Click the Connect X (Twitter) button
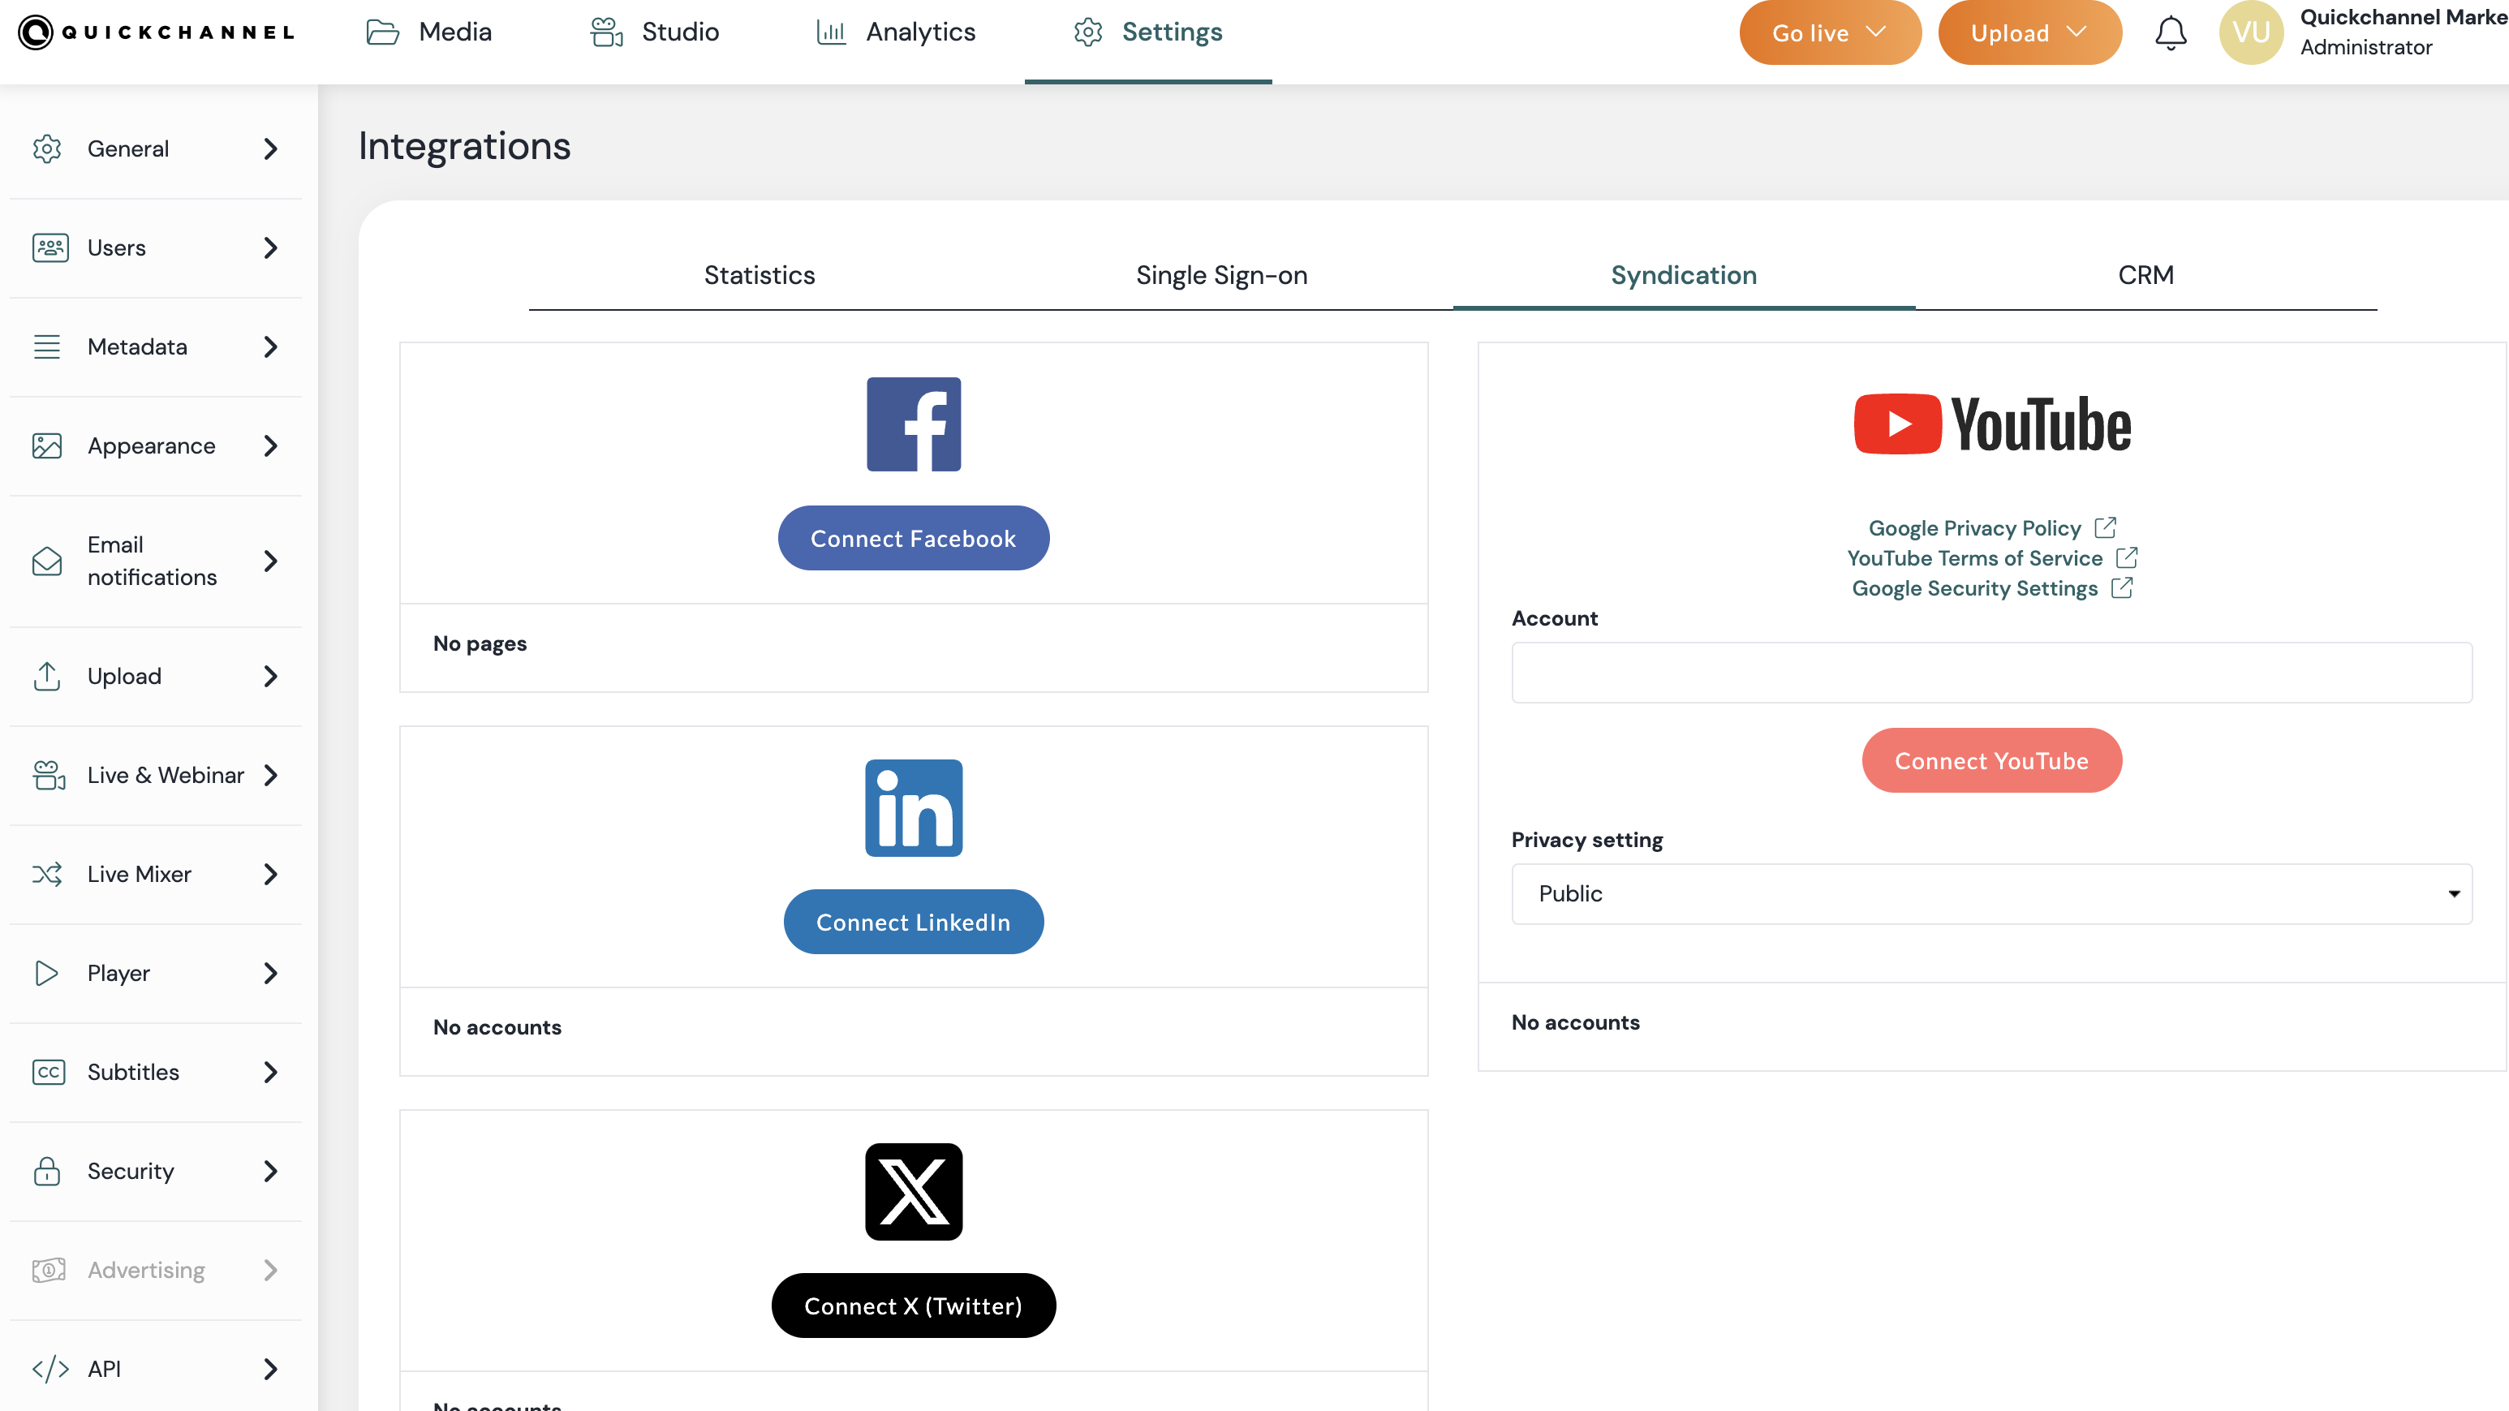This screenshot has height=1411, width=2509. [913, 1305]
